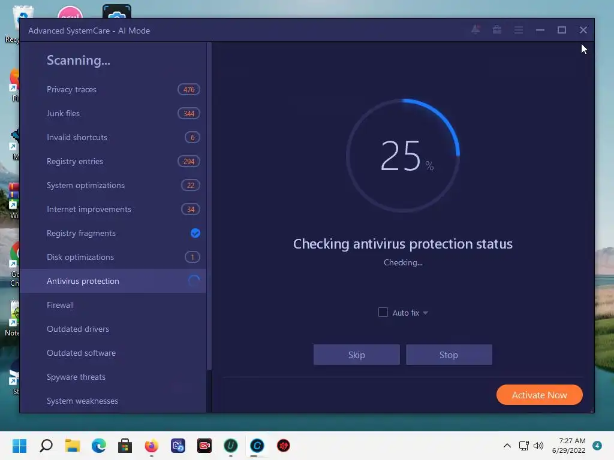Open the blue screen-capture app in taskbar
This screenshot has height=460, width=614.
177,446
